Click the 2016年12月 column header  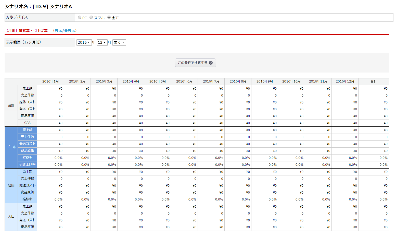pyautogui.click(x=345, y=81)
